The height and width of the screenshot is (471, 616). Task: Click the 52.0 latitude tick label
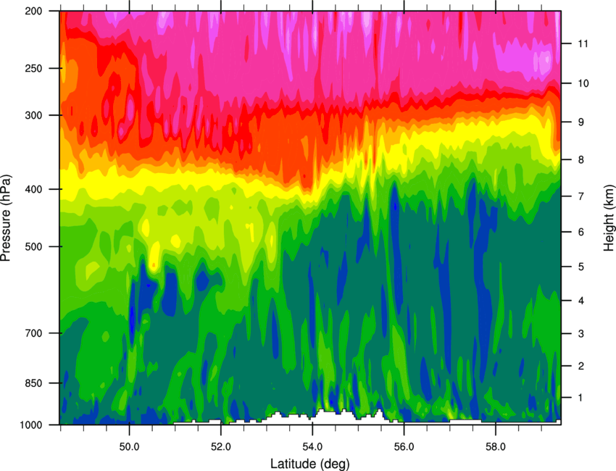tap(221, 447)
